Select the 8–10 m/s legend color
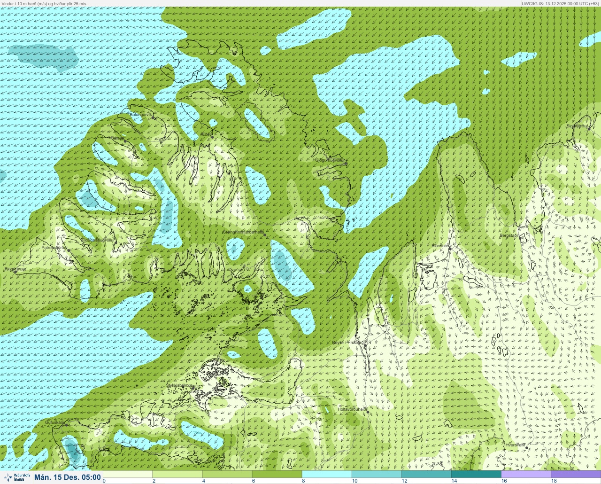The height and width of the screenshot is (484, 601). pyautogui.click(x=327, y=474)
